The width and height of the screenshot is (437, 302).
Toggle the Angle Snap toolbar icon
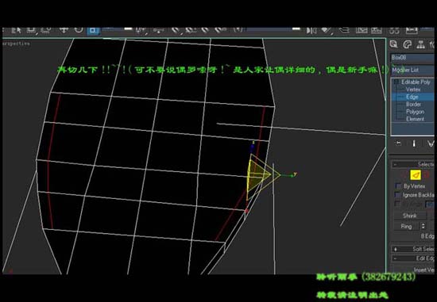(191, 30)
